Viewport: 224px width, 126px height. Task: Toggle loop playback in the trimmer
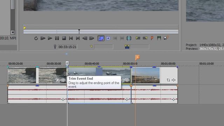(36, 38)
